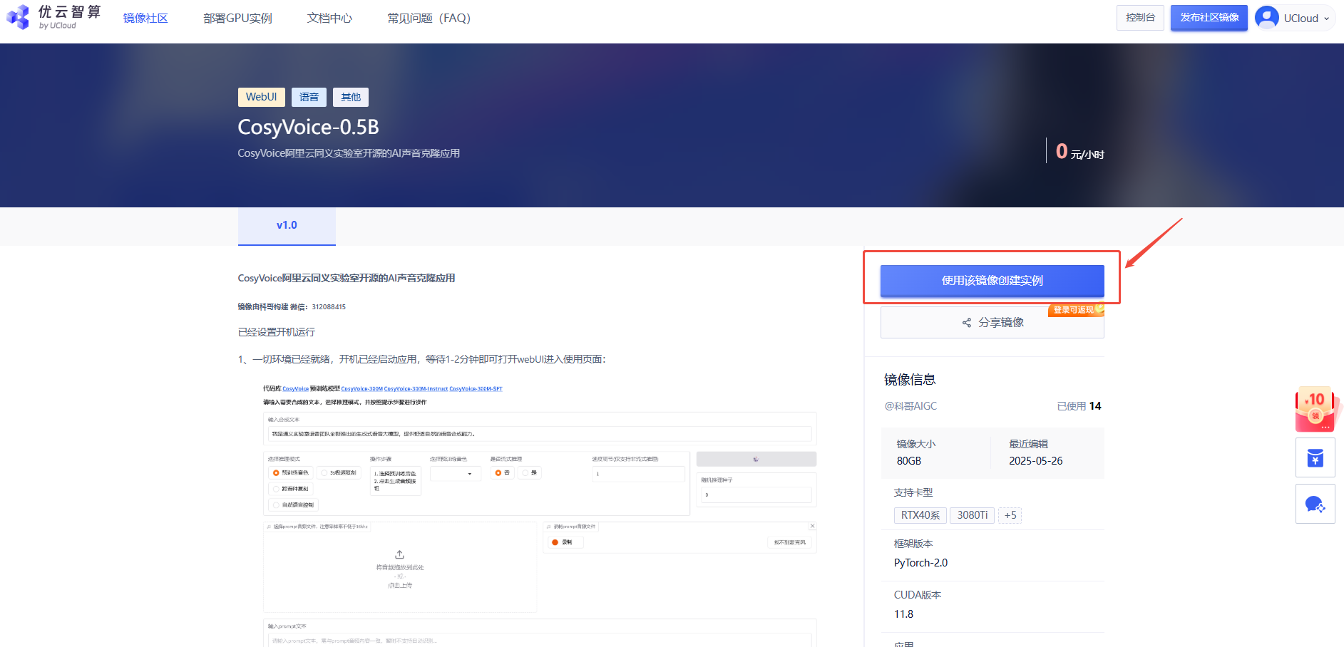Image resolution: width=1344 pixels, height=647 pixels.
Task: Click the 优云智算 logo icon
Action: tap(18, 17)
